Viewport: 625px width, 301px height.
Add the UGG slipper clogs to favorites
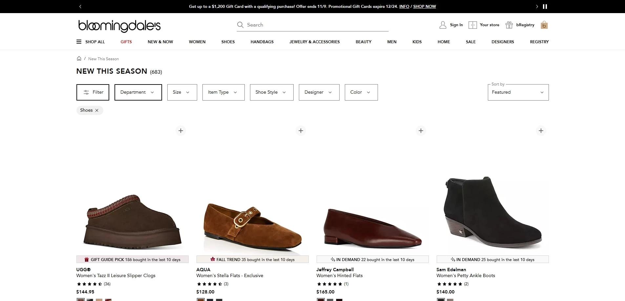[x=180, y=130]
